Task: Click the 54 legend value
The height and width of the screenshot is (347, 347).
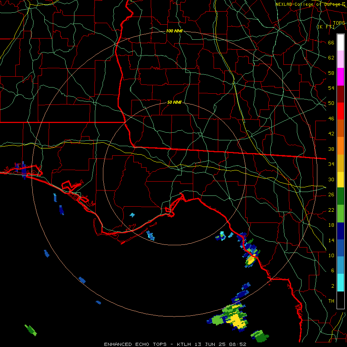Action: 331,88
